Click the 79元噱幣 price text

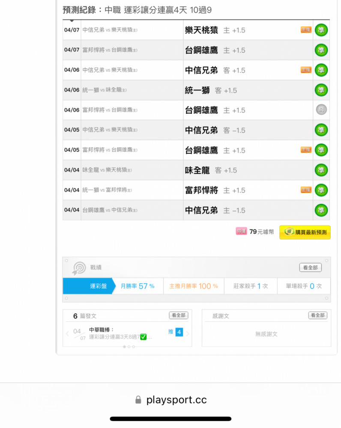(x=261, y=232)
